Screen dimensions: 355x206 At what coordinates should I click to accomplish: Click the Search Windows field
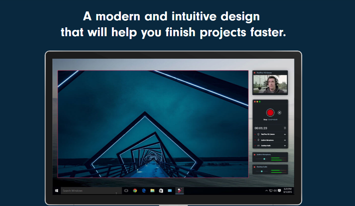[x=91, y=190]
